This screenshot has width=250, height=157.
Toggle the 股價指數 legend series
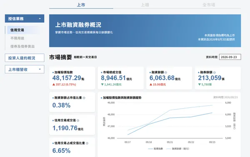(x=155, y=149)
